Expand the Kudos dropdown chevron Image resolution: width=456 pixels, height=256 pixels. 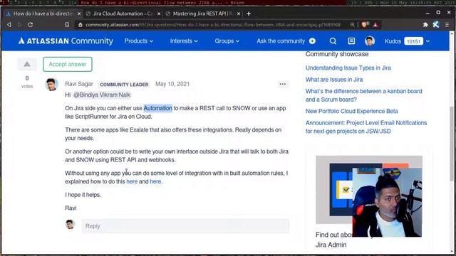(427, 41)
